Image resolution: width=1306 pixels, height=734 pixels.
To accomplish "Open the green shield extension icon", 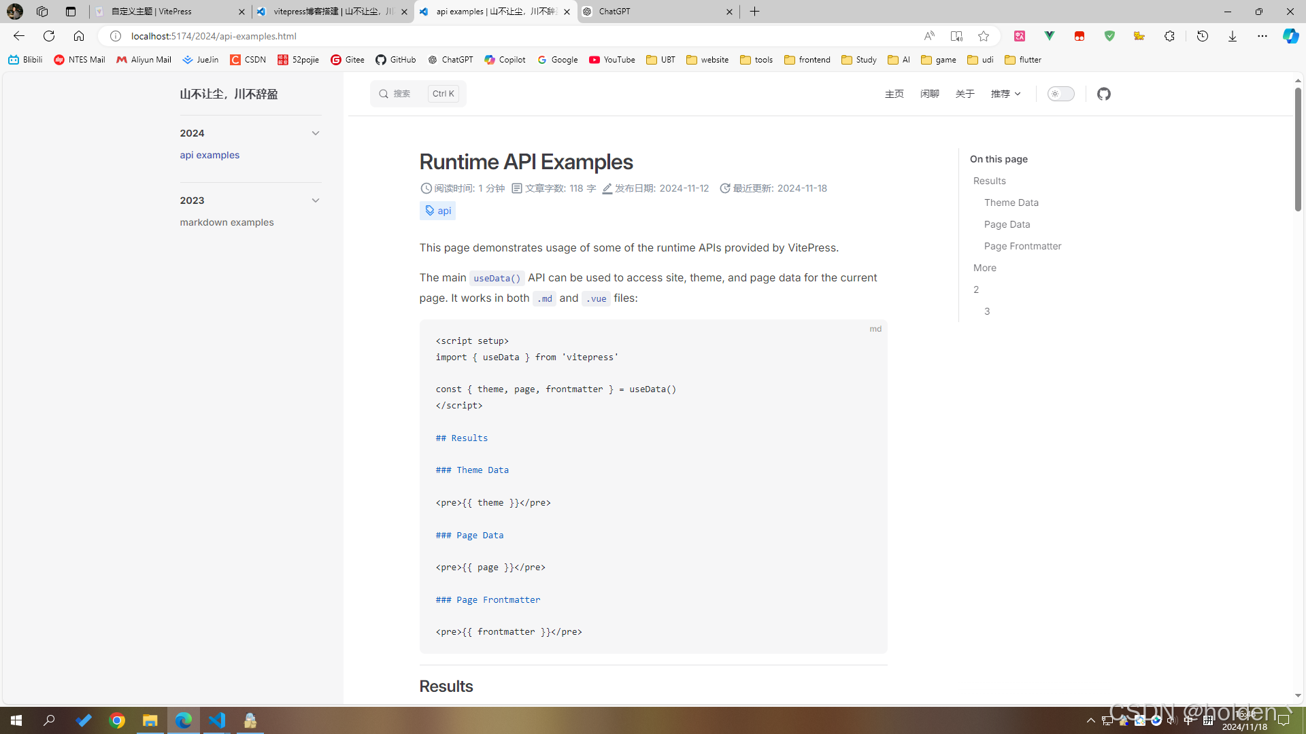I will [x=1109, y=36].
